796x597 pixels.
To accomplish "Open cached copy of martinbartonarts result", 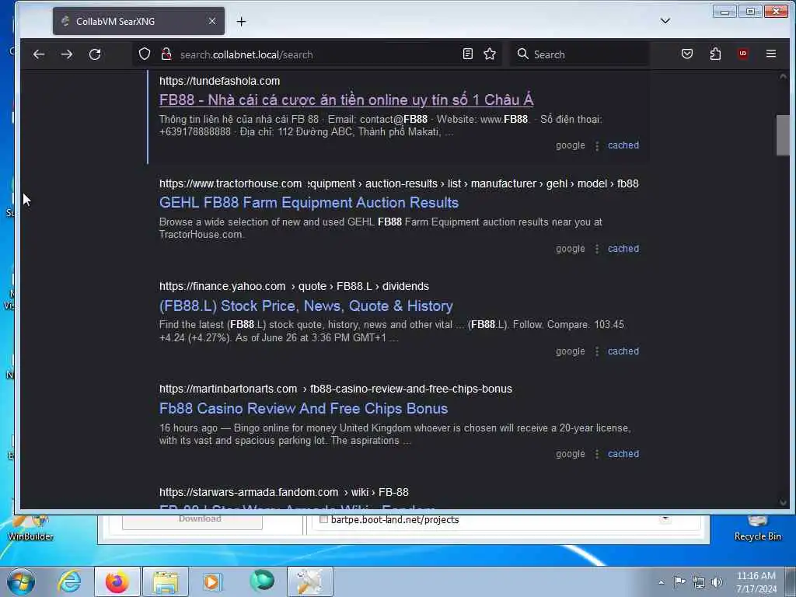I will (623, 454).
